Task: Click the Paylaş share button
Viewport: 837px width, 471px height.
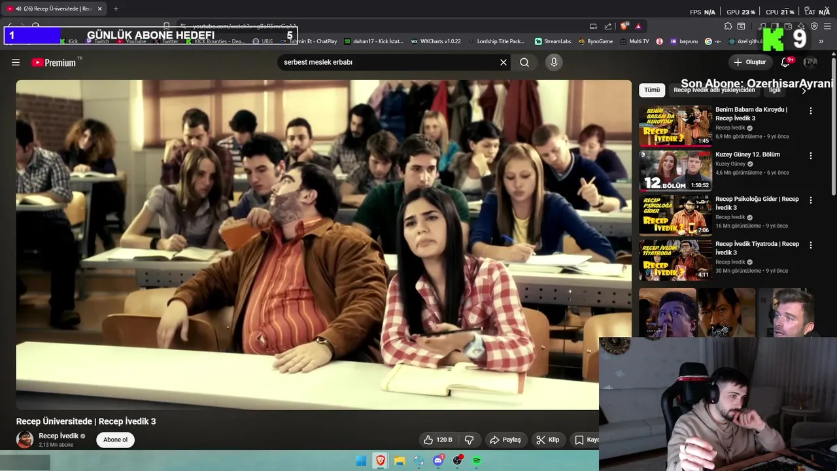Action: pyautogui.click(x=505, y=440)
